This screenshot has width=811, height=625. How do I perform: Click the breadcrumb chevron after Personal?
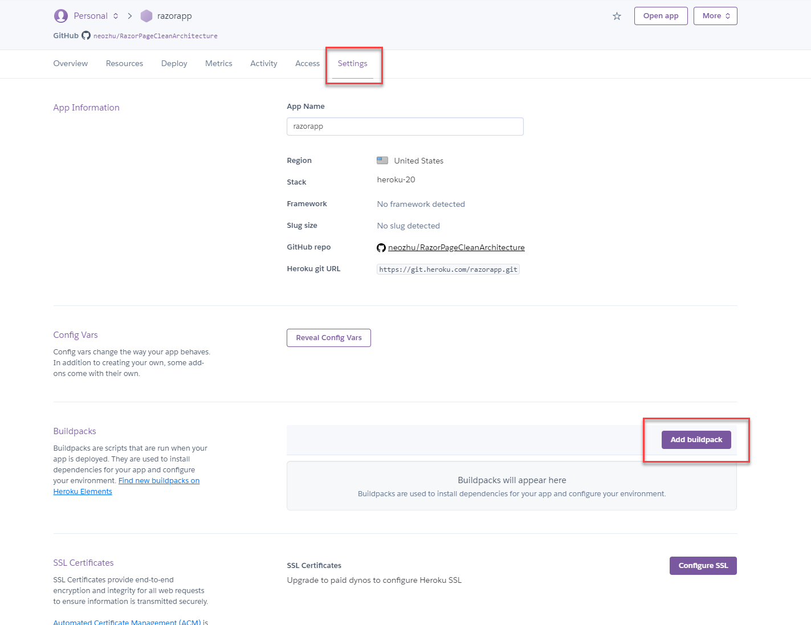[130, 16]
